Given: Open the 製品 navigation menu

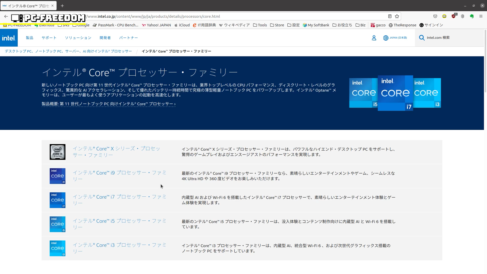Looking at the screenshot, I should pyautogui.click(x=29, y=38).
